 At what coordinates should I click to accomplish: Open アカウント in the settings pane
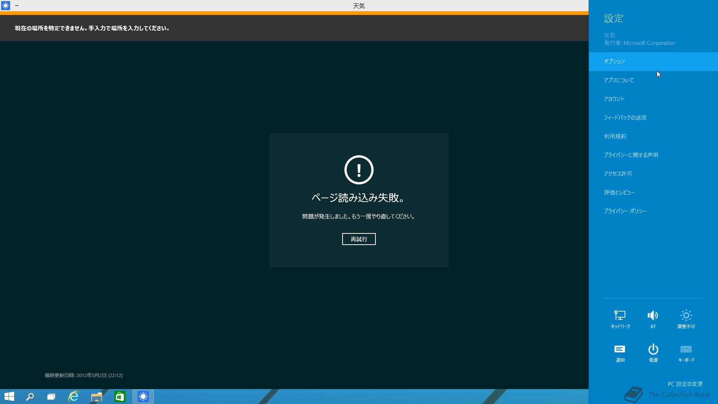(653, 99)
